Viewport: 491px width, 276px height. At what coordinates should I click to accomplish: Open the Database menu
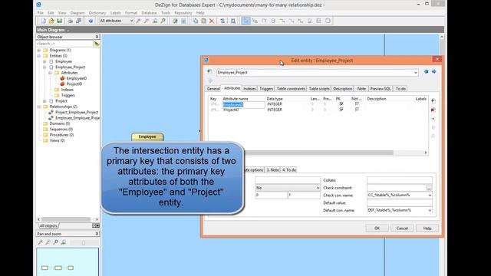point(149,13)
